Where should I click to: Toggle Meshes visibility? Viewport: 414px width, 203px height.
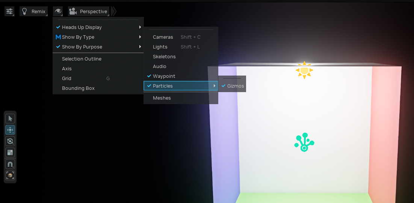[x=181, y=98]
